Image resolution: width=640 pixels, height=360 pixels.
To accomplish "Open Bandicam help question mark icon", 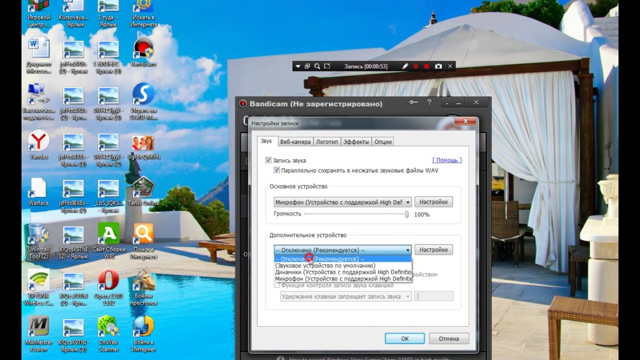I will click(429, 102).
